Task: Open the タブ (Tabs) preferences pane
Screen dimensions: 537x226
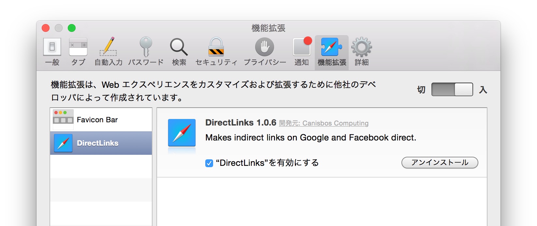Action: coord(78,51)
